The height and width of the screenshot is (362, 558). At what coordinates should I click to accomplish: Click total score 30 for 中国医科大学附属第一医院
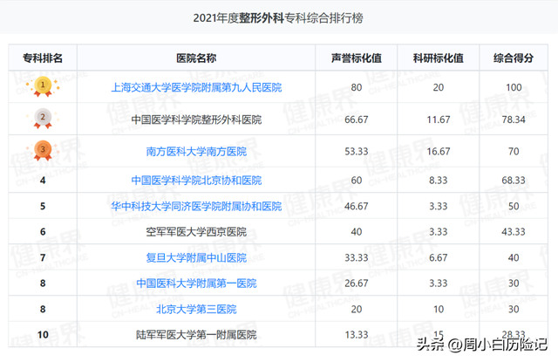tap(514, 283)
